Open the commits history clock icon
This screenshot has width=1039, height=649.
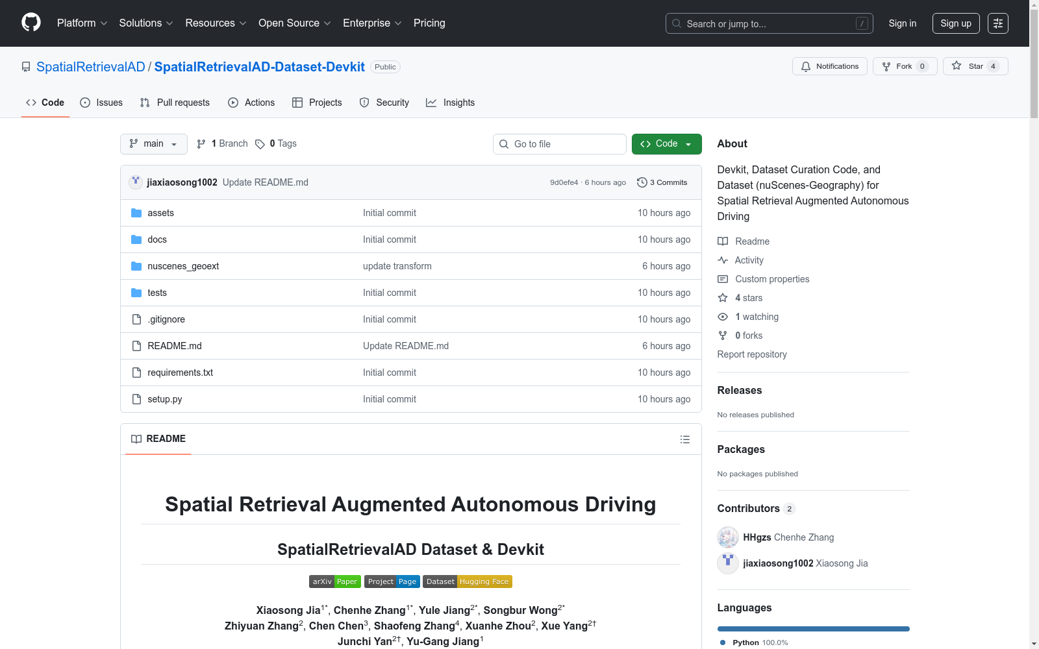click(642, 182)
